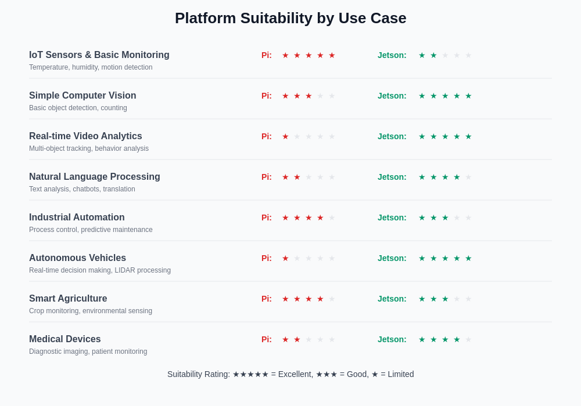
Task: Click the Jetson label in Natural Language Processing row
Action: click(x=392, y=177)
